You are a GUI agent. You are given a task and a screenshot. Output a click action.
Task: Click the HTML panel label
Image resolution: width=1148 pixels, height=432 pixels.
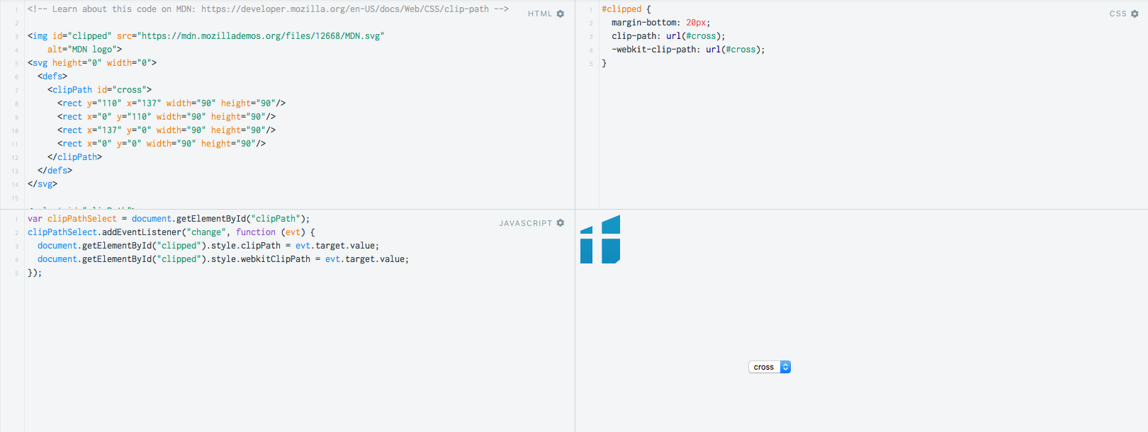click(540, 13)
